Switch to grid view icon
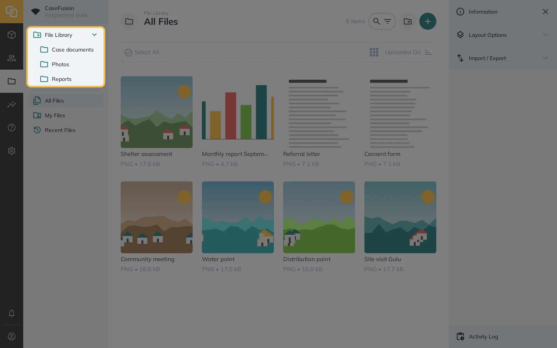557x348 pixels. point(374,52)
